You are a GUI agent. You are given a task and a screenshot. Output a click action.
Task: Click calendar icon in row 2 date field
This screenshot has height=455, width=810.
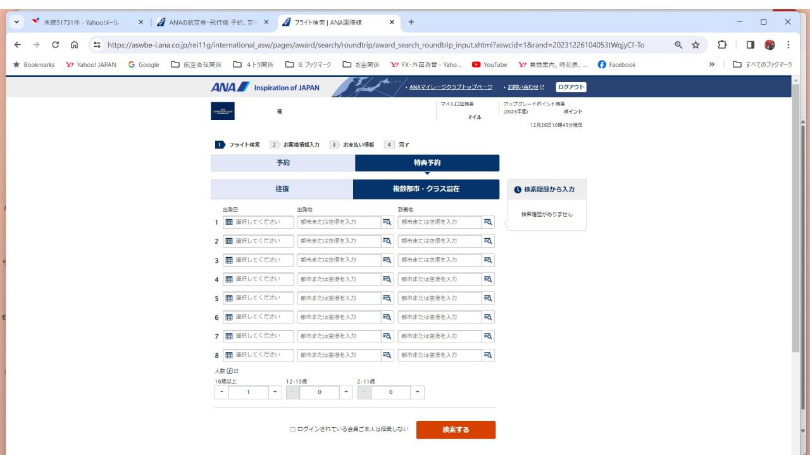point(229,241)
